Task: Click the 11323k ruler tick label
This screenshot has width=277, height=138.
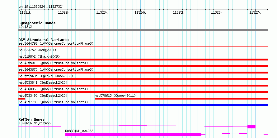Action: click(102, 12)
